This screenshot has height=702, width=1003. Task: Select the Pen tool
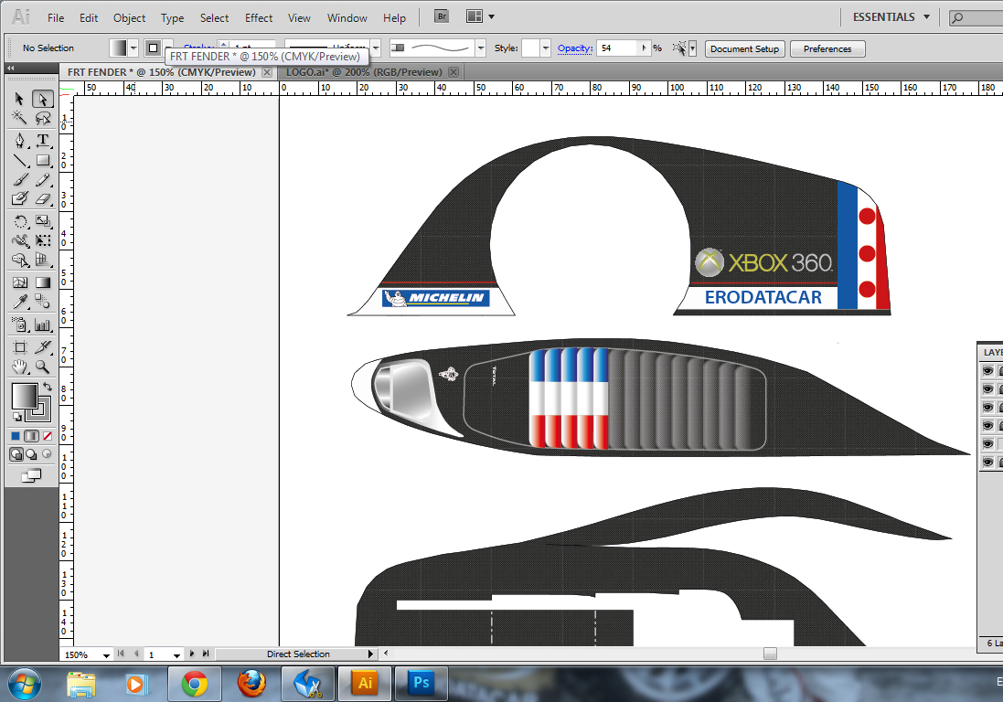[x=20, y=140]
